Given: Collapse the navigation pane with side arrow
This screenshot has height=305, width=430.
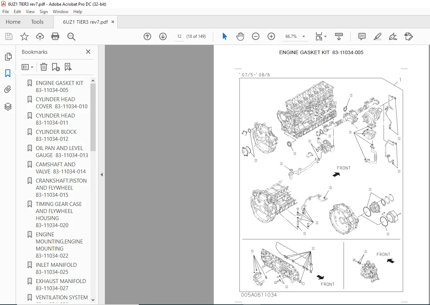Looking at the screenshot, I should [102, 174].
